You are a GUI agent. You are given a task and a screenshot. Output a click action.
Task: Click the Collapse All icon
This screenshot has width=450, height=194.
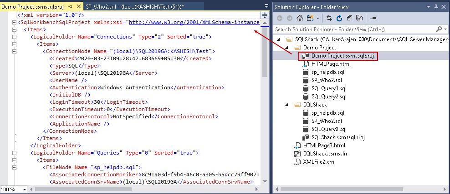(349, 18)
